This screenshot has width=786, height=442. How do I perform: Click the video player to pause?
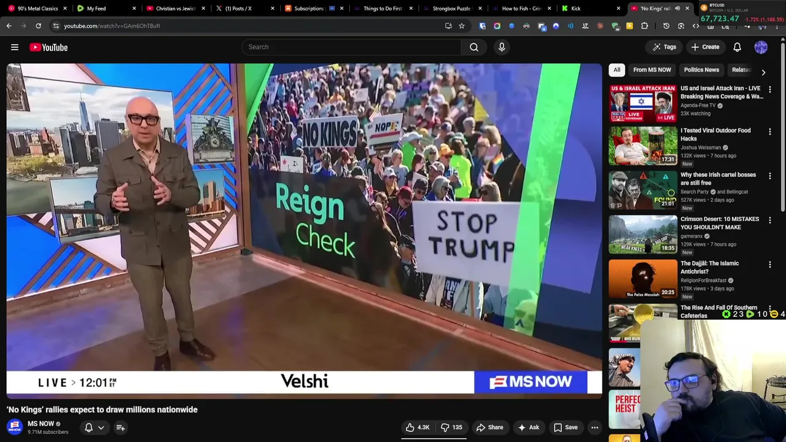coord(304,230)
